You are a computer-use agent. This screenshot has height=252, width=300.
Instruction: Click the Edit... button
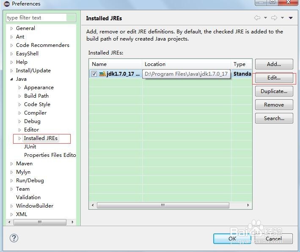point(274,78)
